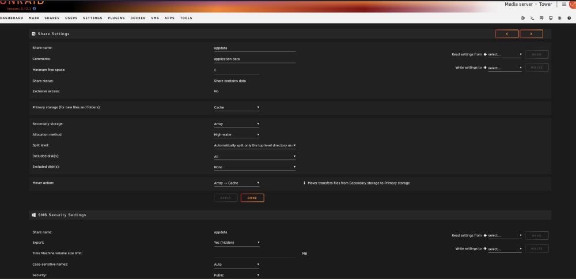Click the APPLY button

coord(226,198)
